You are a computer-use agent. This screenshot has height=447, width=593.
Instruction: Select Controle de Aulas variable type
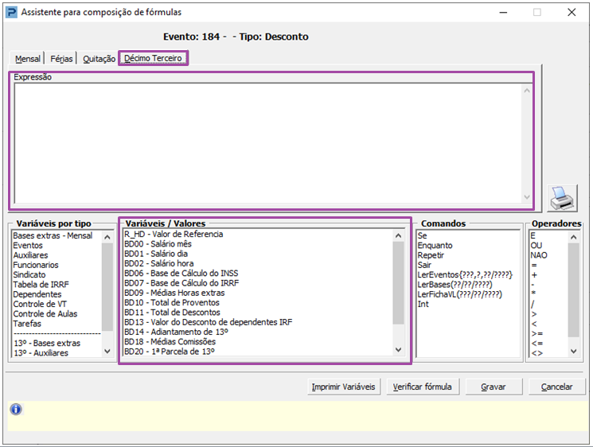tap(45, 314)
